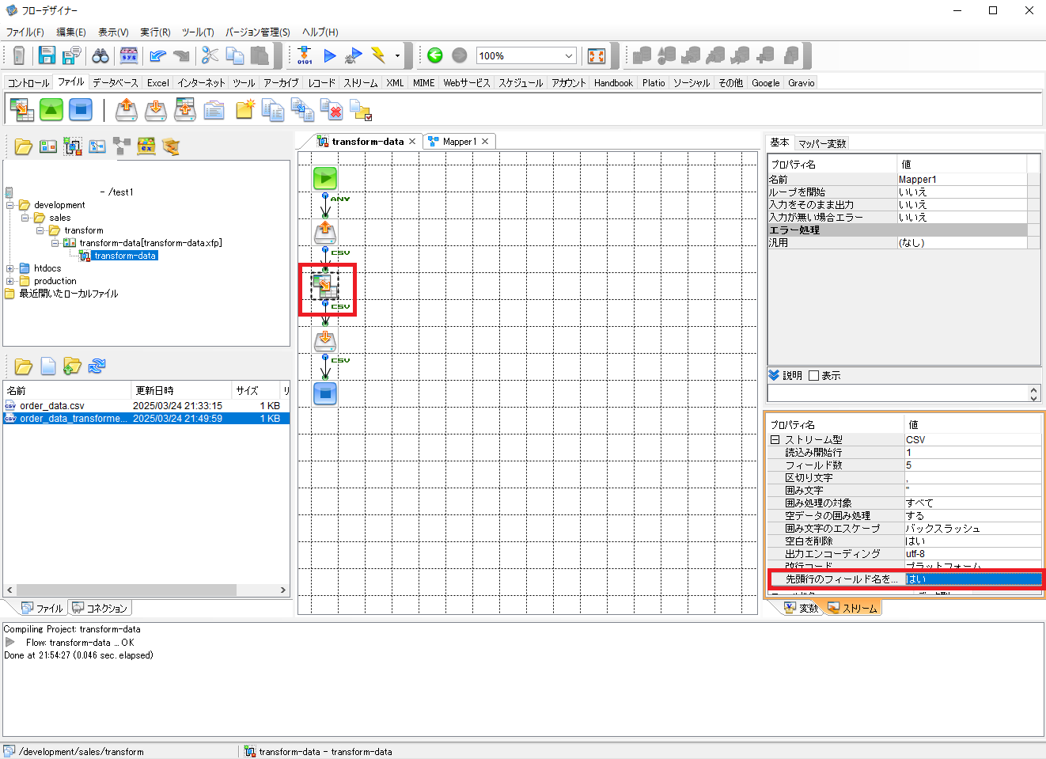Click the horizontal scrollbar in file list

127,590
